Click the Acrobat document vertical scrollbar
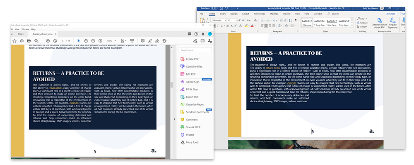 pyautogui.click(x=171, y=84)
